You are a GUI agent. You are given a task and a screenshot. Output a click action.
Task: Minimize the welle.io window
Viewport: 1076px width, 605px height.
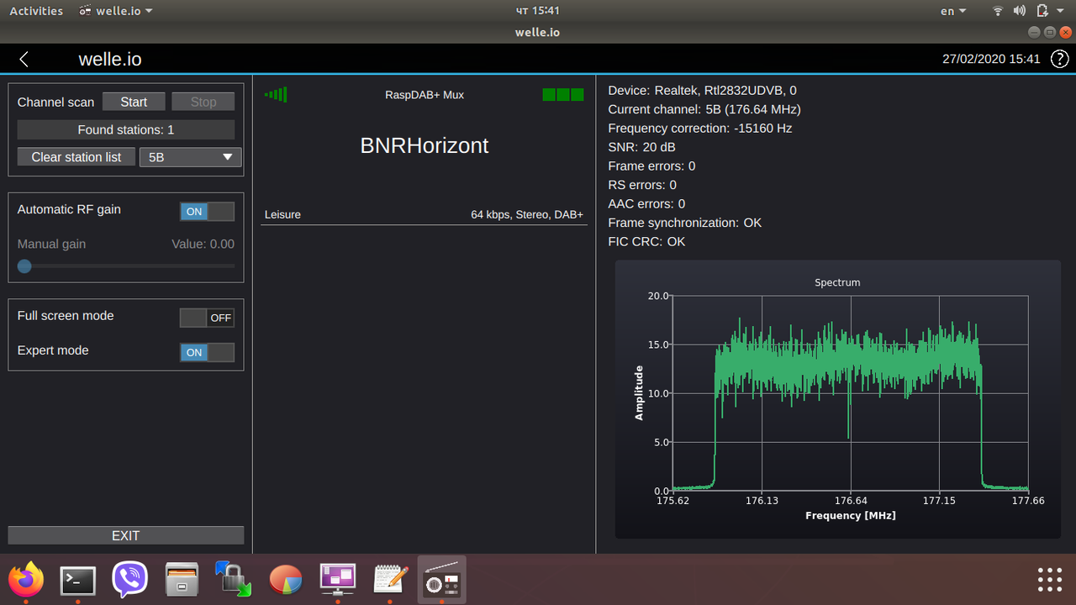pyautogui.click(x=1034, y=32)
